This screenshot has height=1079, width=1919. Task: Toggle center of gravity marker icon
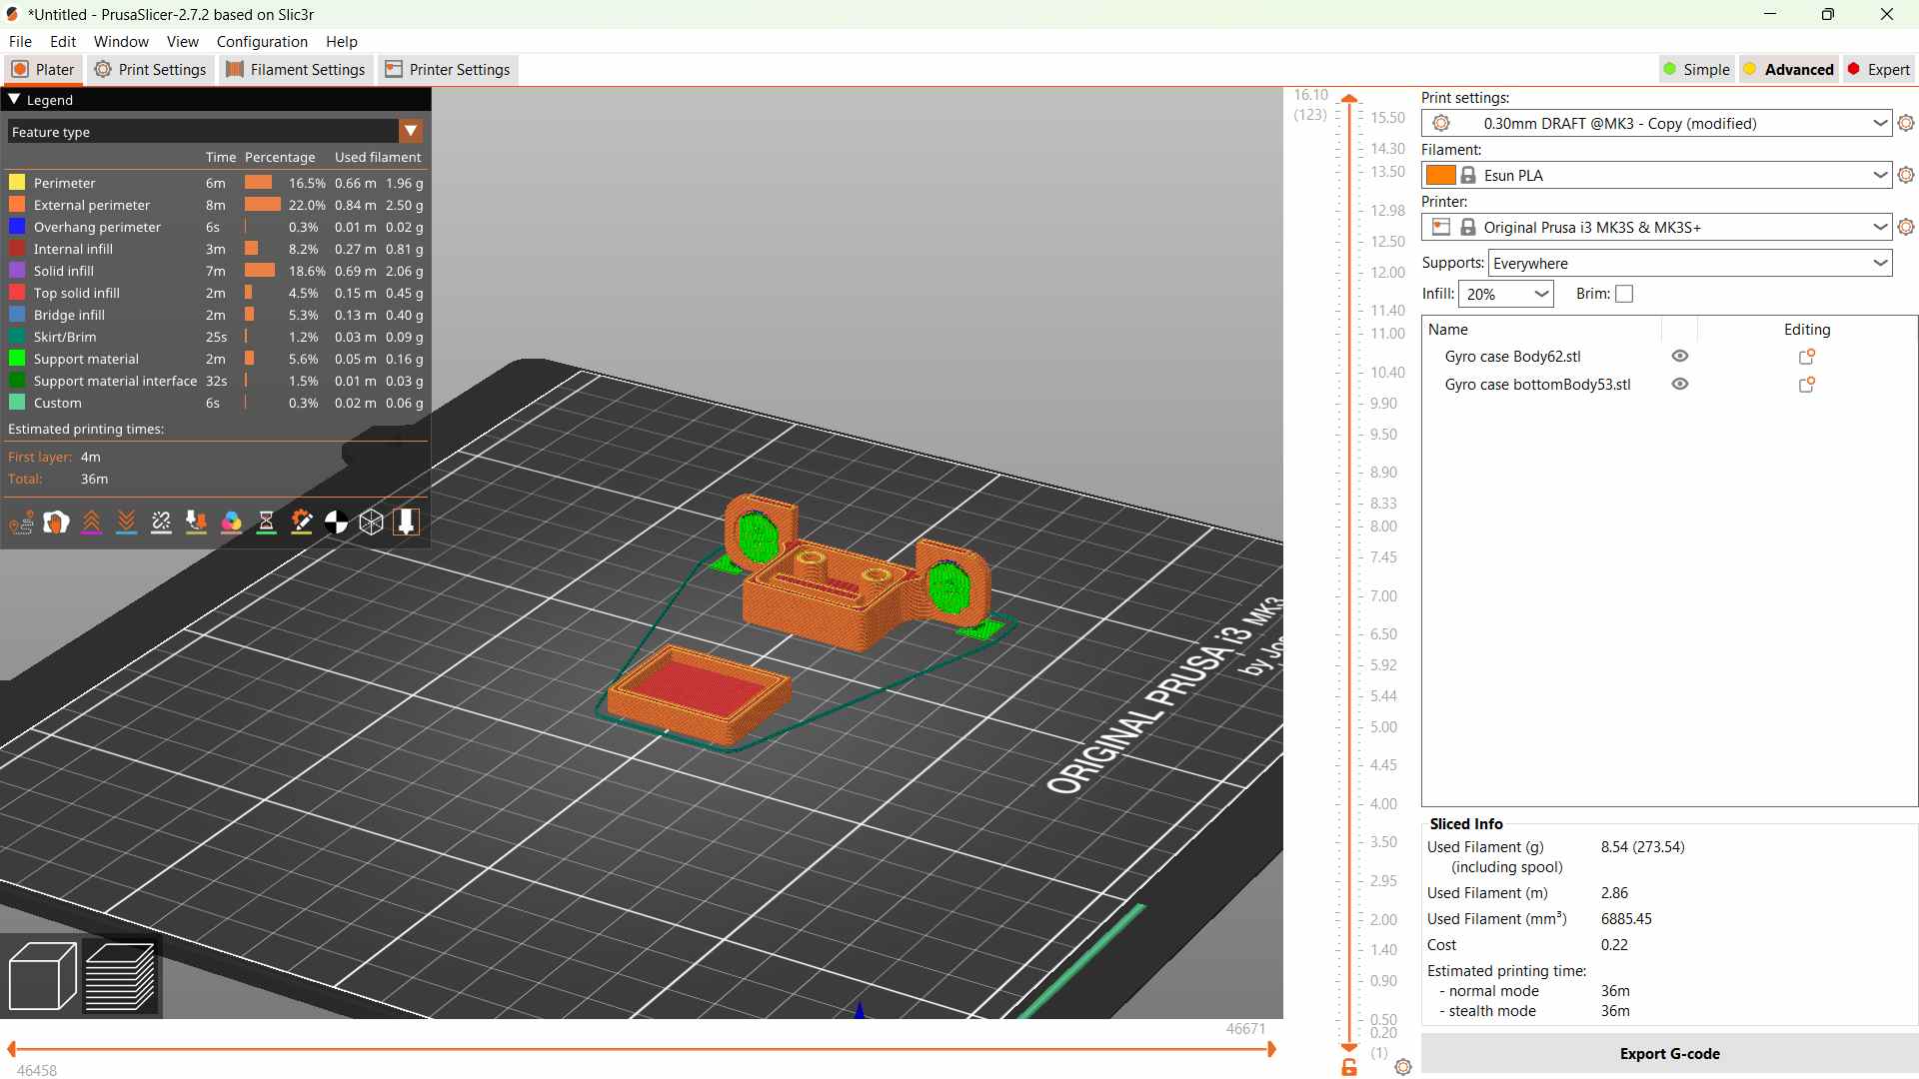337,522
